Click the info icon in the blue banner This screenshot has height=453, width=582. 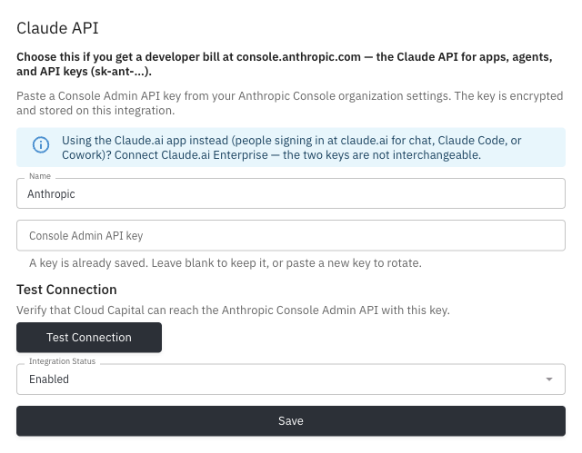point(41,145)
